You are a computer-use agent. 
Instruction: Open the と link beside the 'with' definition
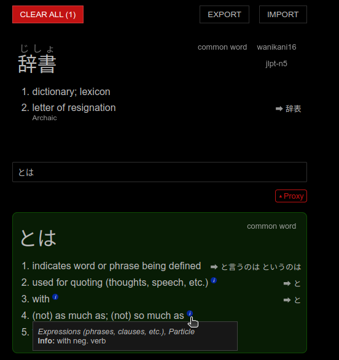click(297, 300)
